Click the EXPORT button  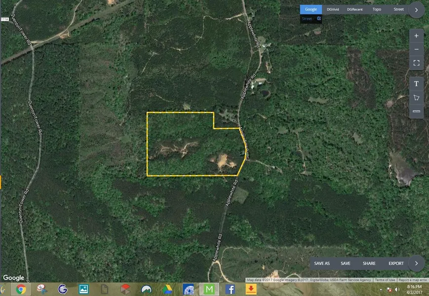[396, 263]
